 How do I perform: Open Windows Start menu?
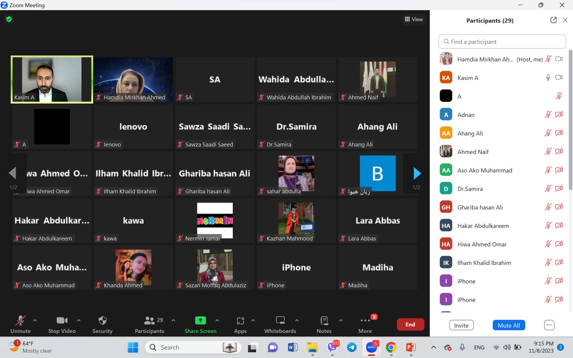(x=133, y=347)
